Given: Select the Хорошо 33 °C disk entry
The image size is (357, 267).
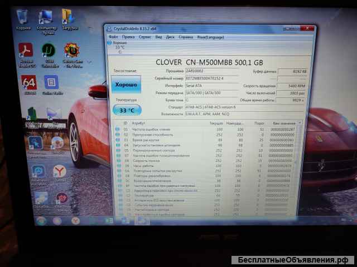Looking at the screenshot, I should 119,45.
